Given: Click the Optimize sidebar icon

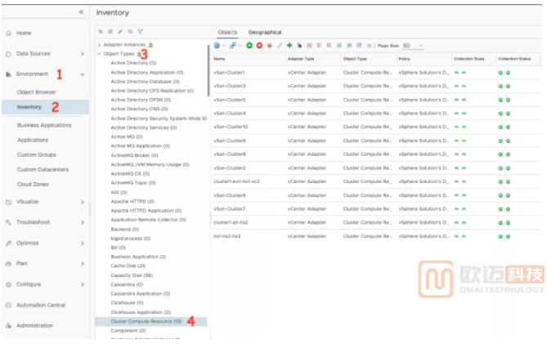Looking at the screenshot, I should [x=8, y=243].
